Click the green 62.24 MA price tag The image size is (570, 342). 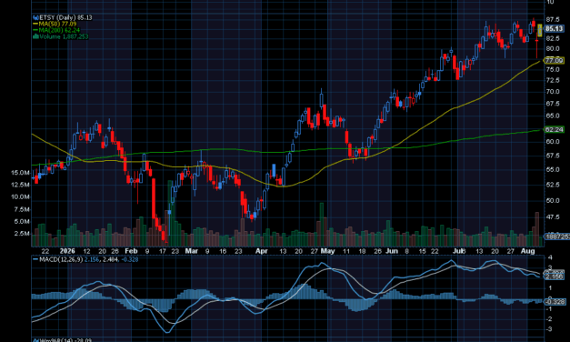[x=554, y=129]
